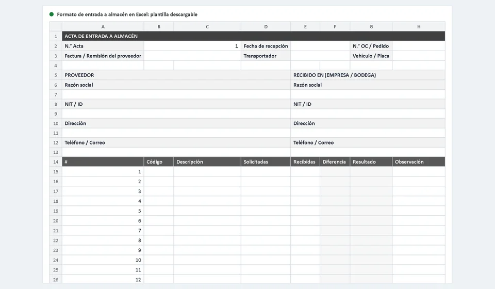Viewport: 495px width, 289px height.
Task: Click 'RECIBIDO EN (EMPRESA / BODEGA)' heading
Action: [368, 75]
